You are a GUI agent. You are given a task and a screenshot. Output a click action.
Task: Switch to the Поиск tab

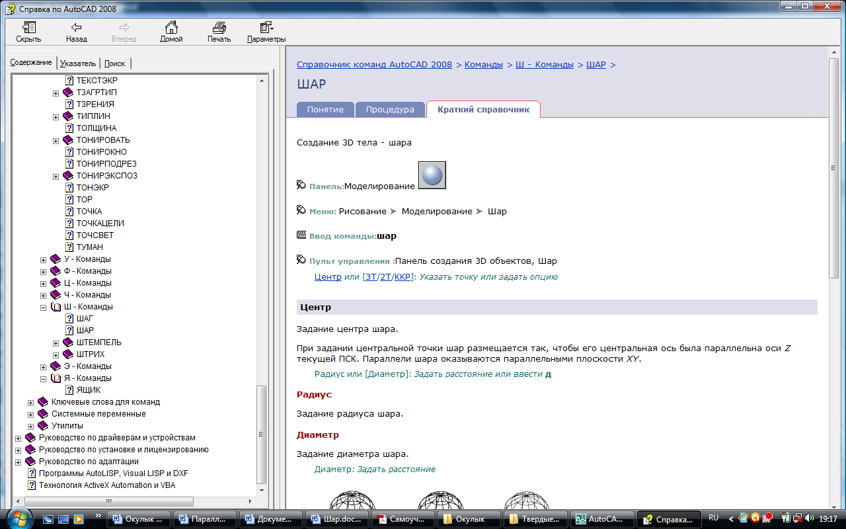tap(115, 63)
